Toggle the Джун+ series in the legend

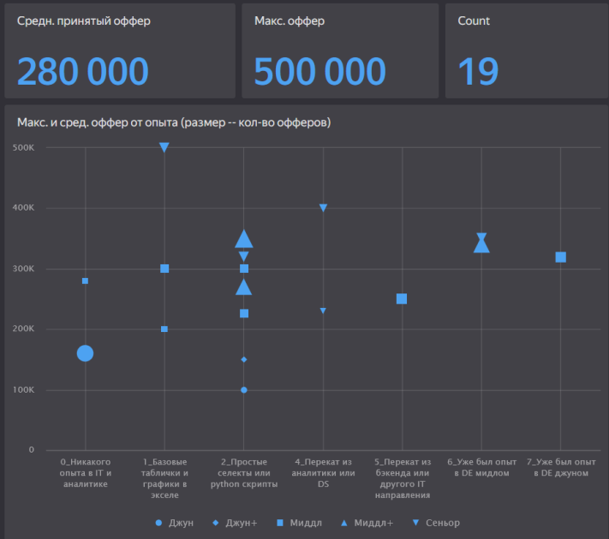pyautogui.click(x=235, y=523)
